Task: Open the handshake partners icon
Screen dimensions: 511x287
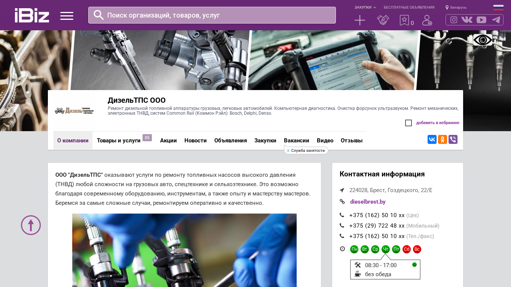Action: coord(383,20)
